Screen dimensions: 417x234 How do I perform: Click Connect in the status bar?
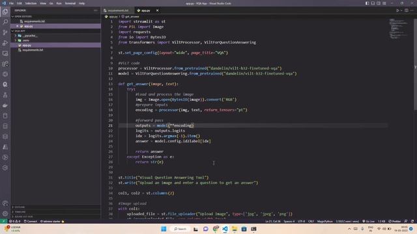31,221
